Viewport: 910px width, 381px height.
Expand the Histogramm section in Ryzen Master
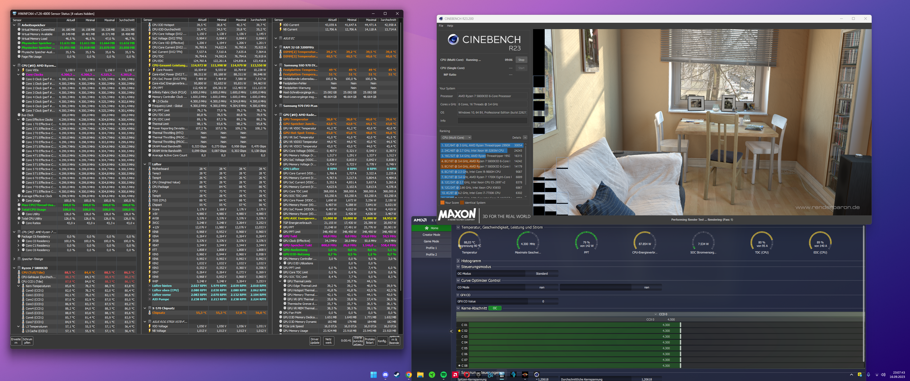(x=458, y=260)
